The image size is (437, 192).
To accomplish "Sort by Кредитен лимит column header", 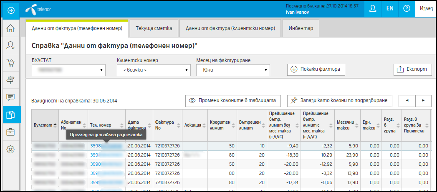I will [222, 125].
